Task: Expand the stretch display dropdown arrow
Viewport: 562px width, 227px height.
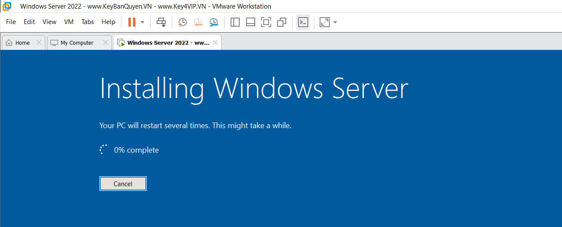Action: coord(335,22)
